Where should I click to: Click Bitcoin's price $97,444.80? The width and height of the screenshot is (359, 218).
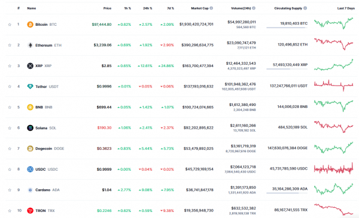102,25
